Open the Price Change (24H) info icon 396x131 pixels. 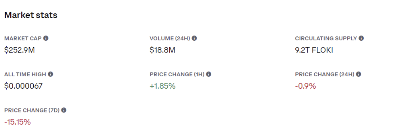tap(359, 74)
